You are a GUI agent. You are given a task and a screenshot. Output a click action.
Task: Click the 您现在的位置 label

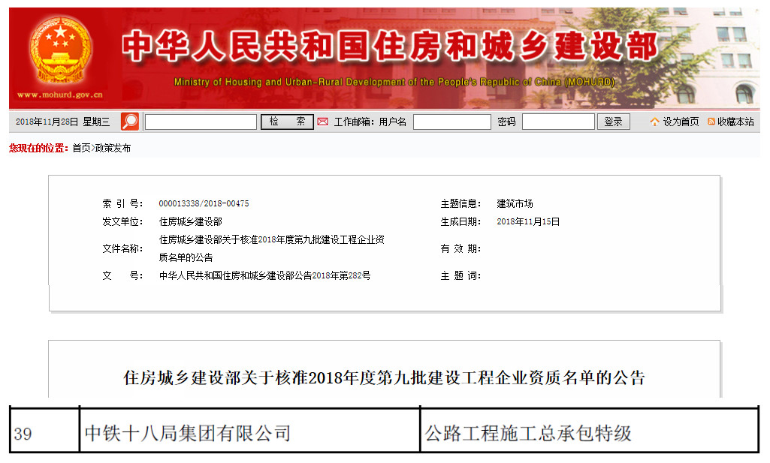38,148
